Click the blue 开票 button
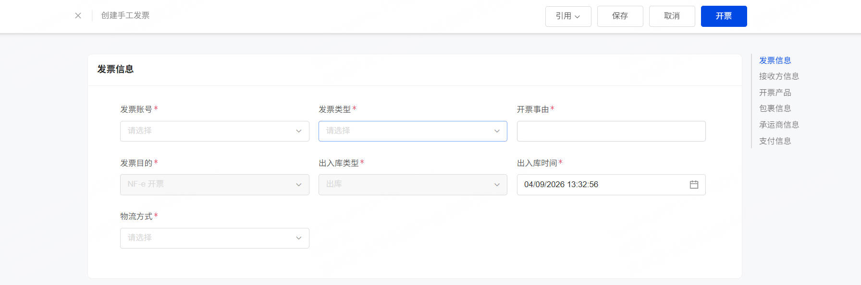This screenshot has height=285, width=861. 724,16
